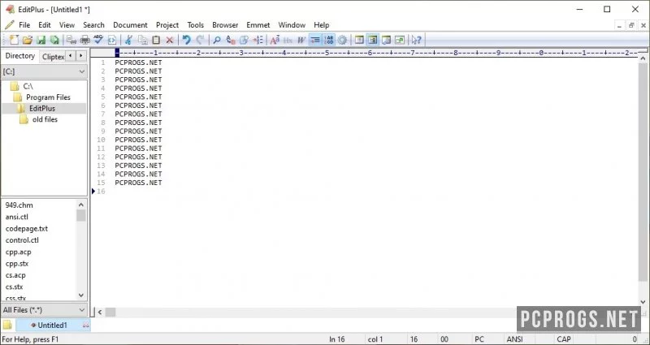The image size is (650, 345).
Task: Restore the inner document window button
Action: (x=631, y=25)
